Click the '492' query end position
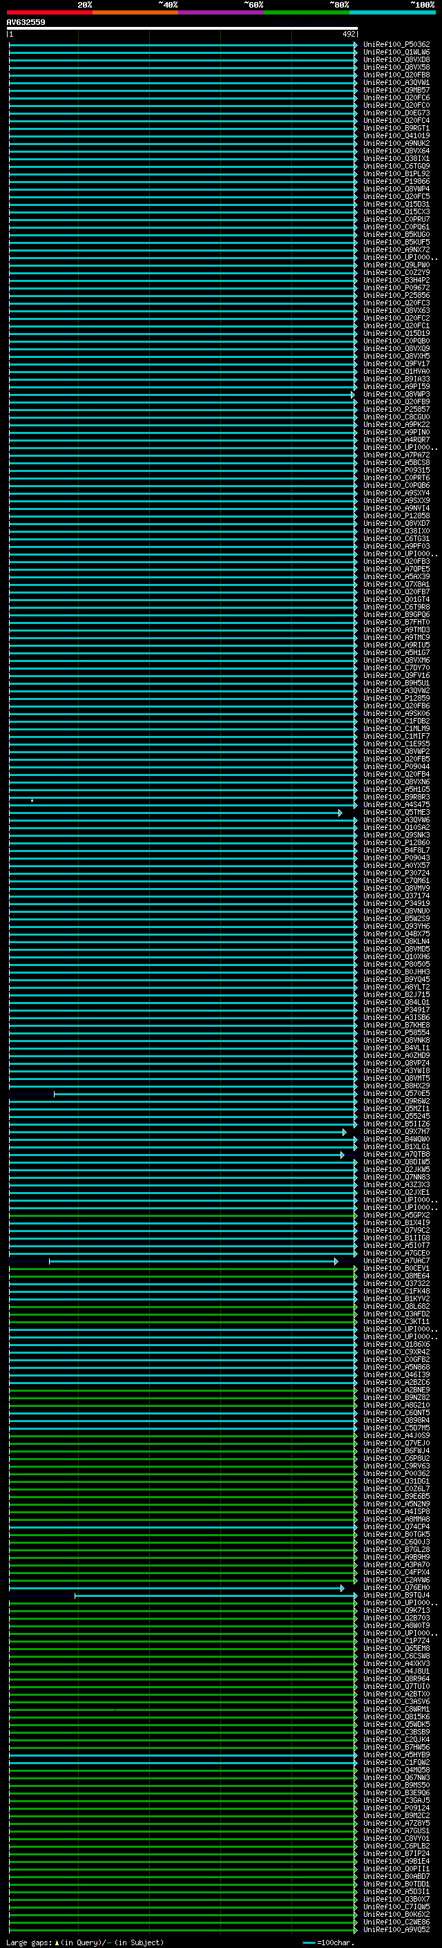Viewport: 442px width, 1948px height. [x=348, y=34]
